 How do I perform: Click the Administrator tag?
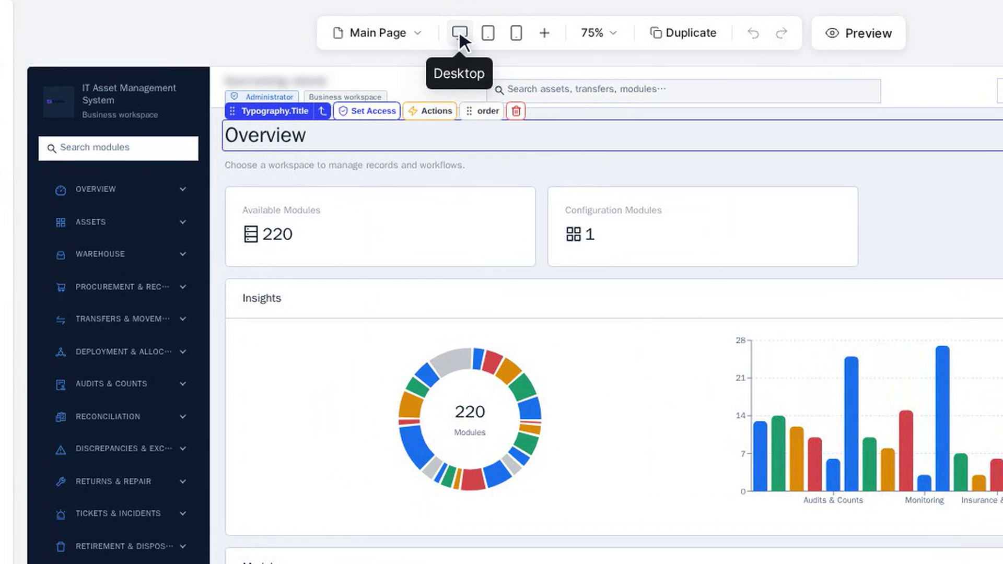262,97
